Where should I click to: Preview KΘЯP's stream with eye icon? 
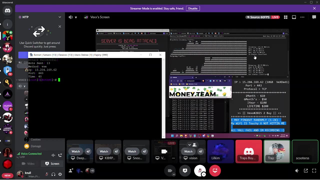[116, 151]
